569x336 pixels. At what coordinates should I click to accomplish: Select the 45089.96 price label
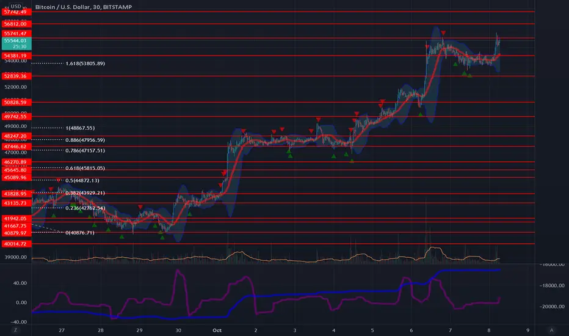pos(16,178)
